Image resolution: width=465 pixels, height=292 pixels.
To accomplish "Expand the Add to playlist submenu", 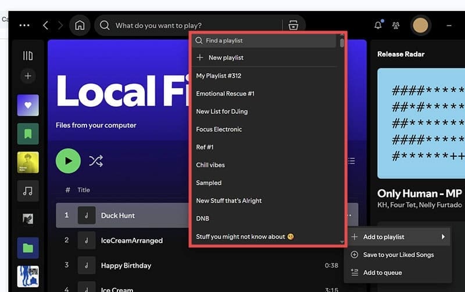I will (x=398, y=237).
